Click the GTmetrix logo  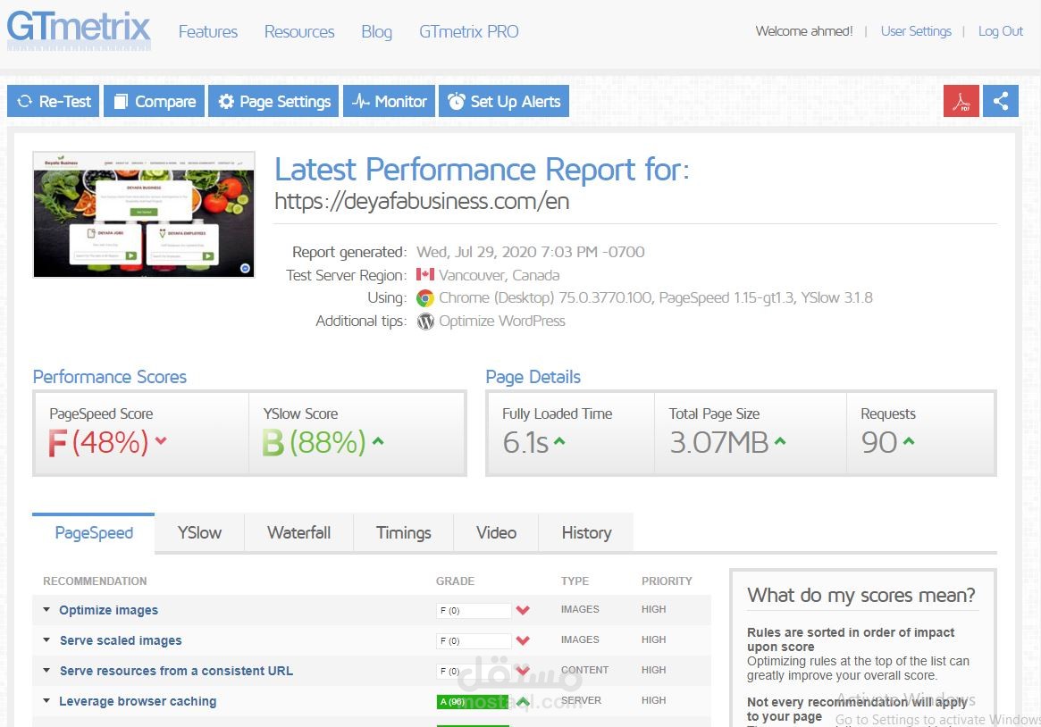(79, 29)
